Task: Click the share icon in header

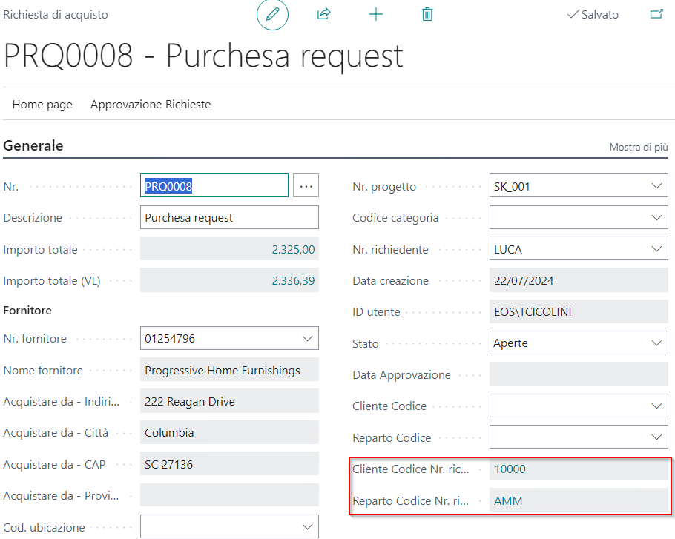Action: click(x=323, y=14)
